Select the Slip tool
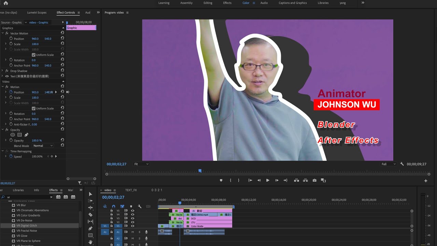Screen dimensions: 437x246 click(90, 221)
